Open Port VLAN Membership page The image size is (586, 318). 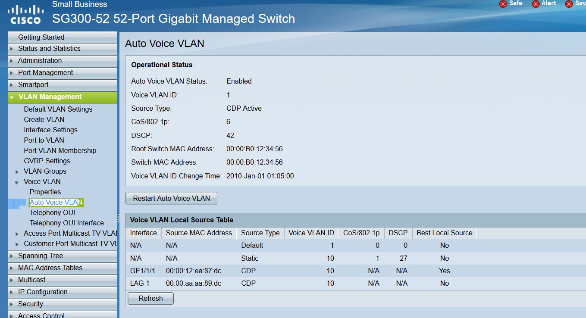click(60, 150)
